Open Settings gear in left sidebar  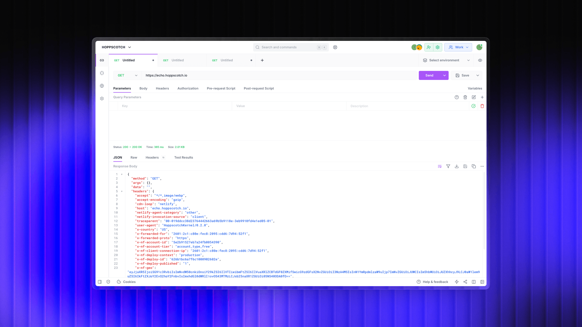102,98
